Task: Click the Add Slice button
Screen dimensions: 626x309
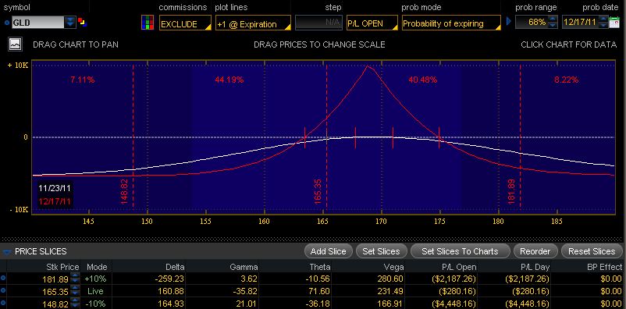Action: [328, 251]
